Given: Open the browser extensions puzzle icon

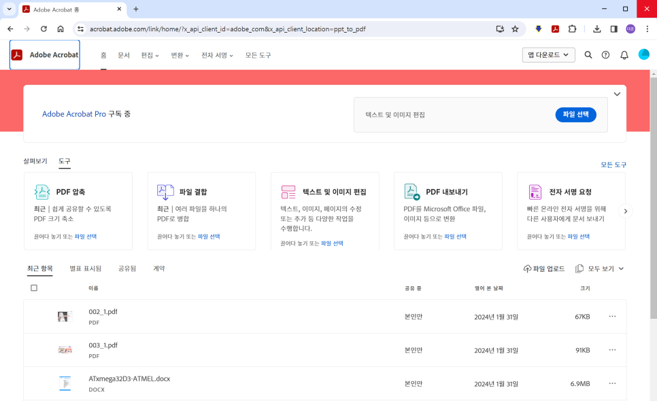Looking at the screenshot, I should [x=572, y=29].
